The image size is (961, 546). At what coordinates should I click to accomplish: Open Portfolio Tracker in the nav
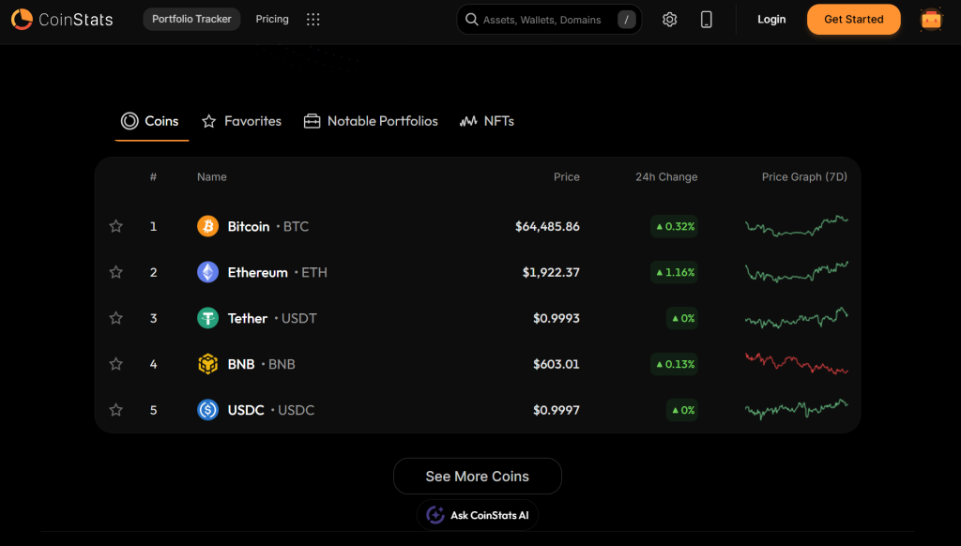point(191,19)
